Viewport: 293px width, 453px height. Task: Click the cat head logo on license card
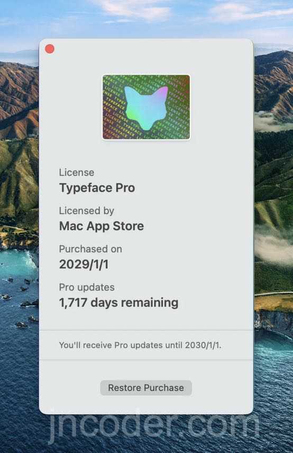[146, 108]
